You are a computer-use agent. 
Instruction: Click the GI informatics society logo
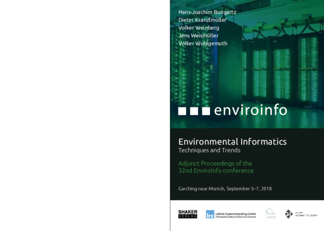301,214
